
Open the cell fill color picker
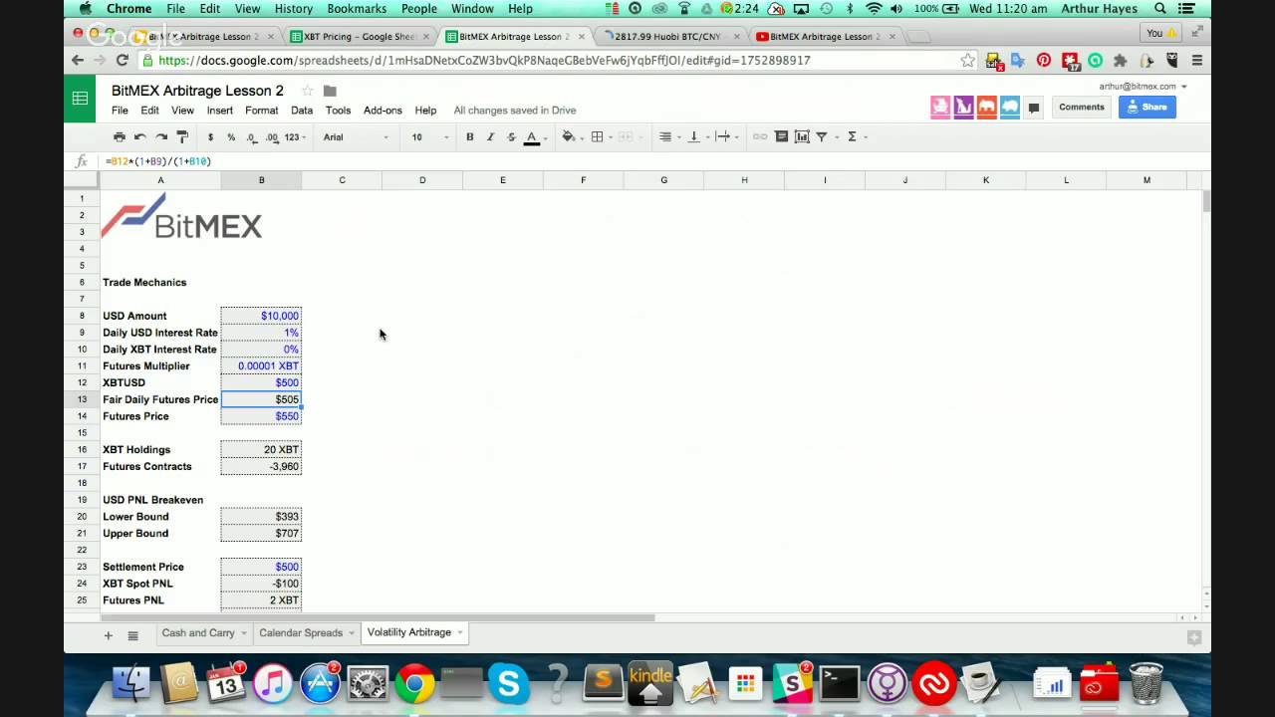point(569,136)
